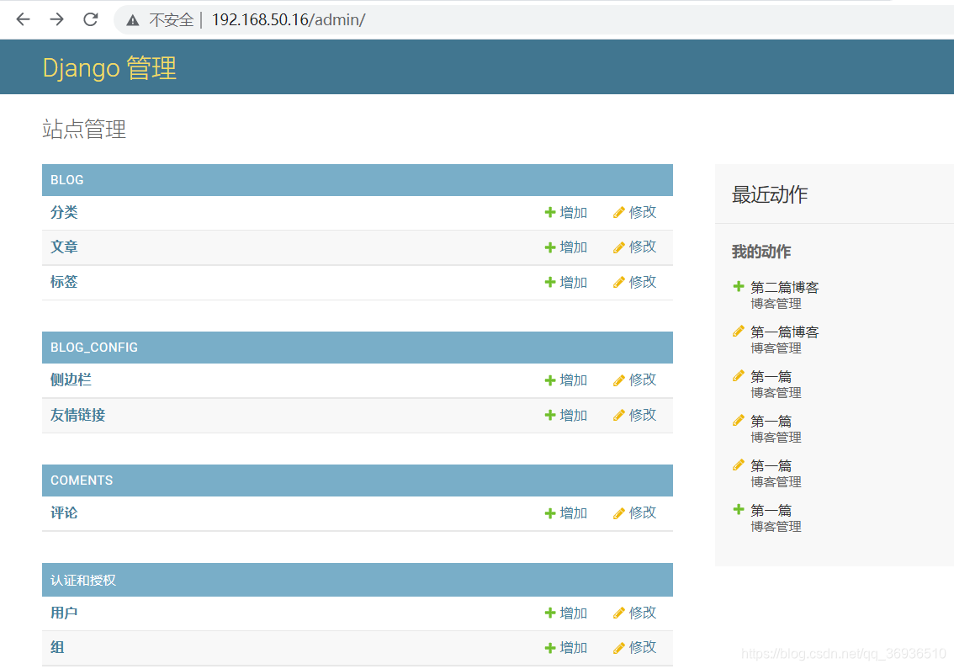Click 增加 in the 评论 row

(x=566, y=513)
